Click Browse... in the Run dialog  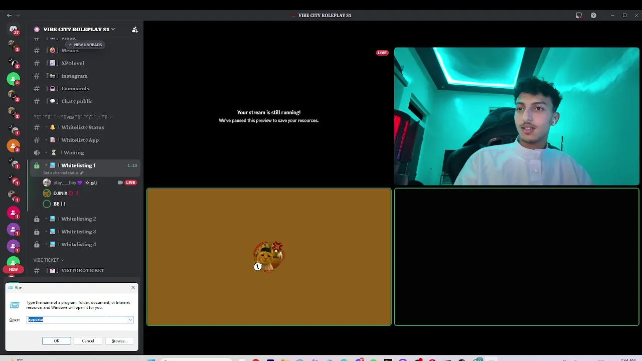tap(119, 341)
